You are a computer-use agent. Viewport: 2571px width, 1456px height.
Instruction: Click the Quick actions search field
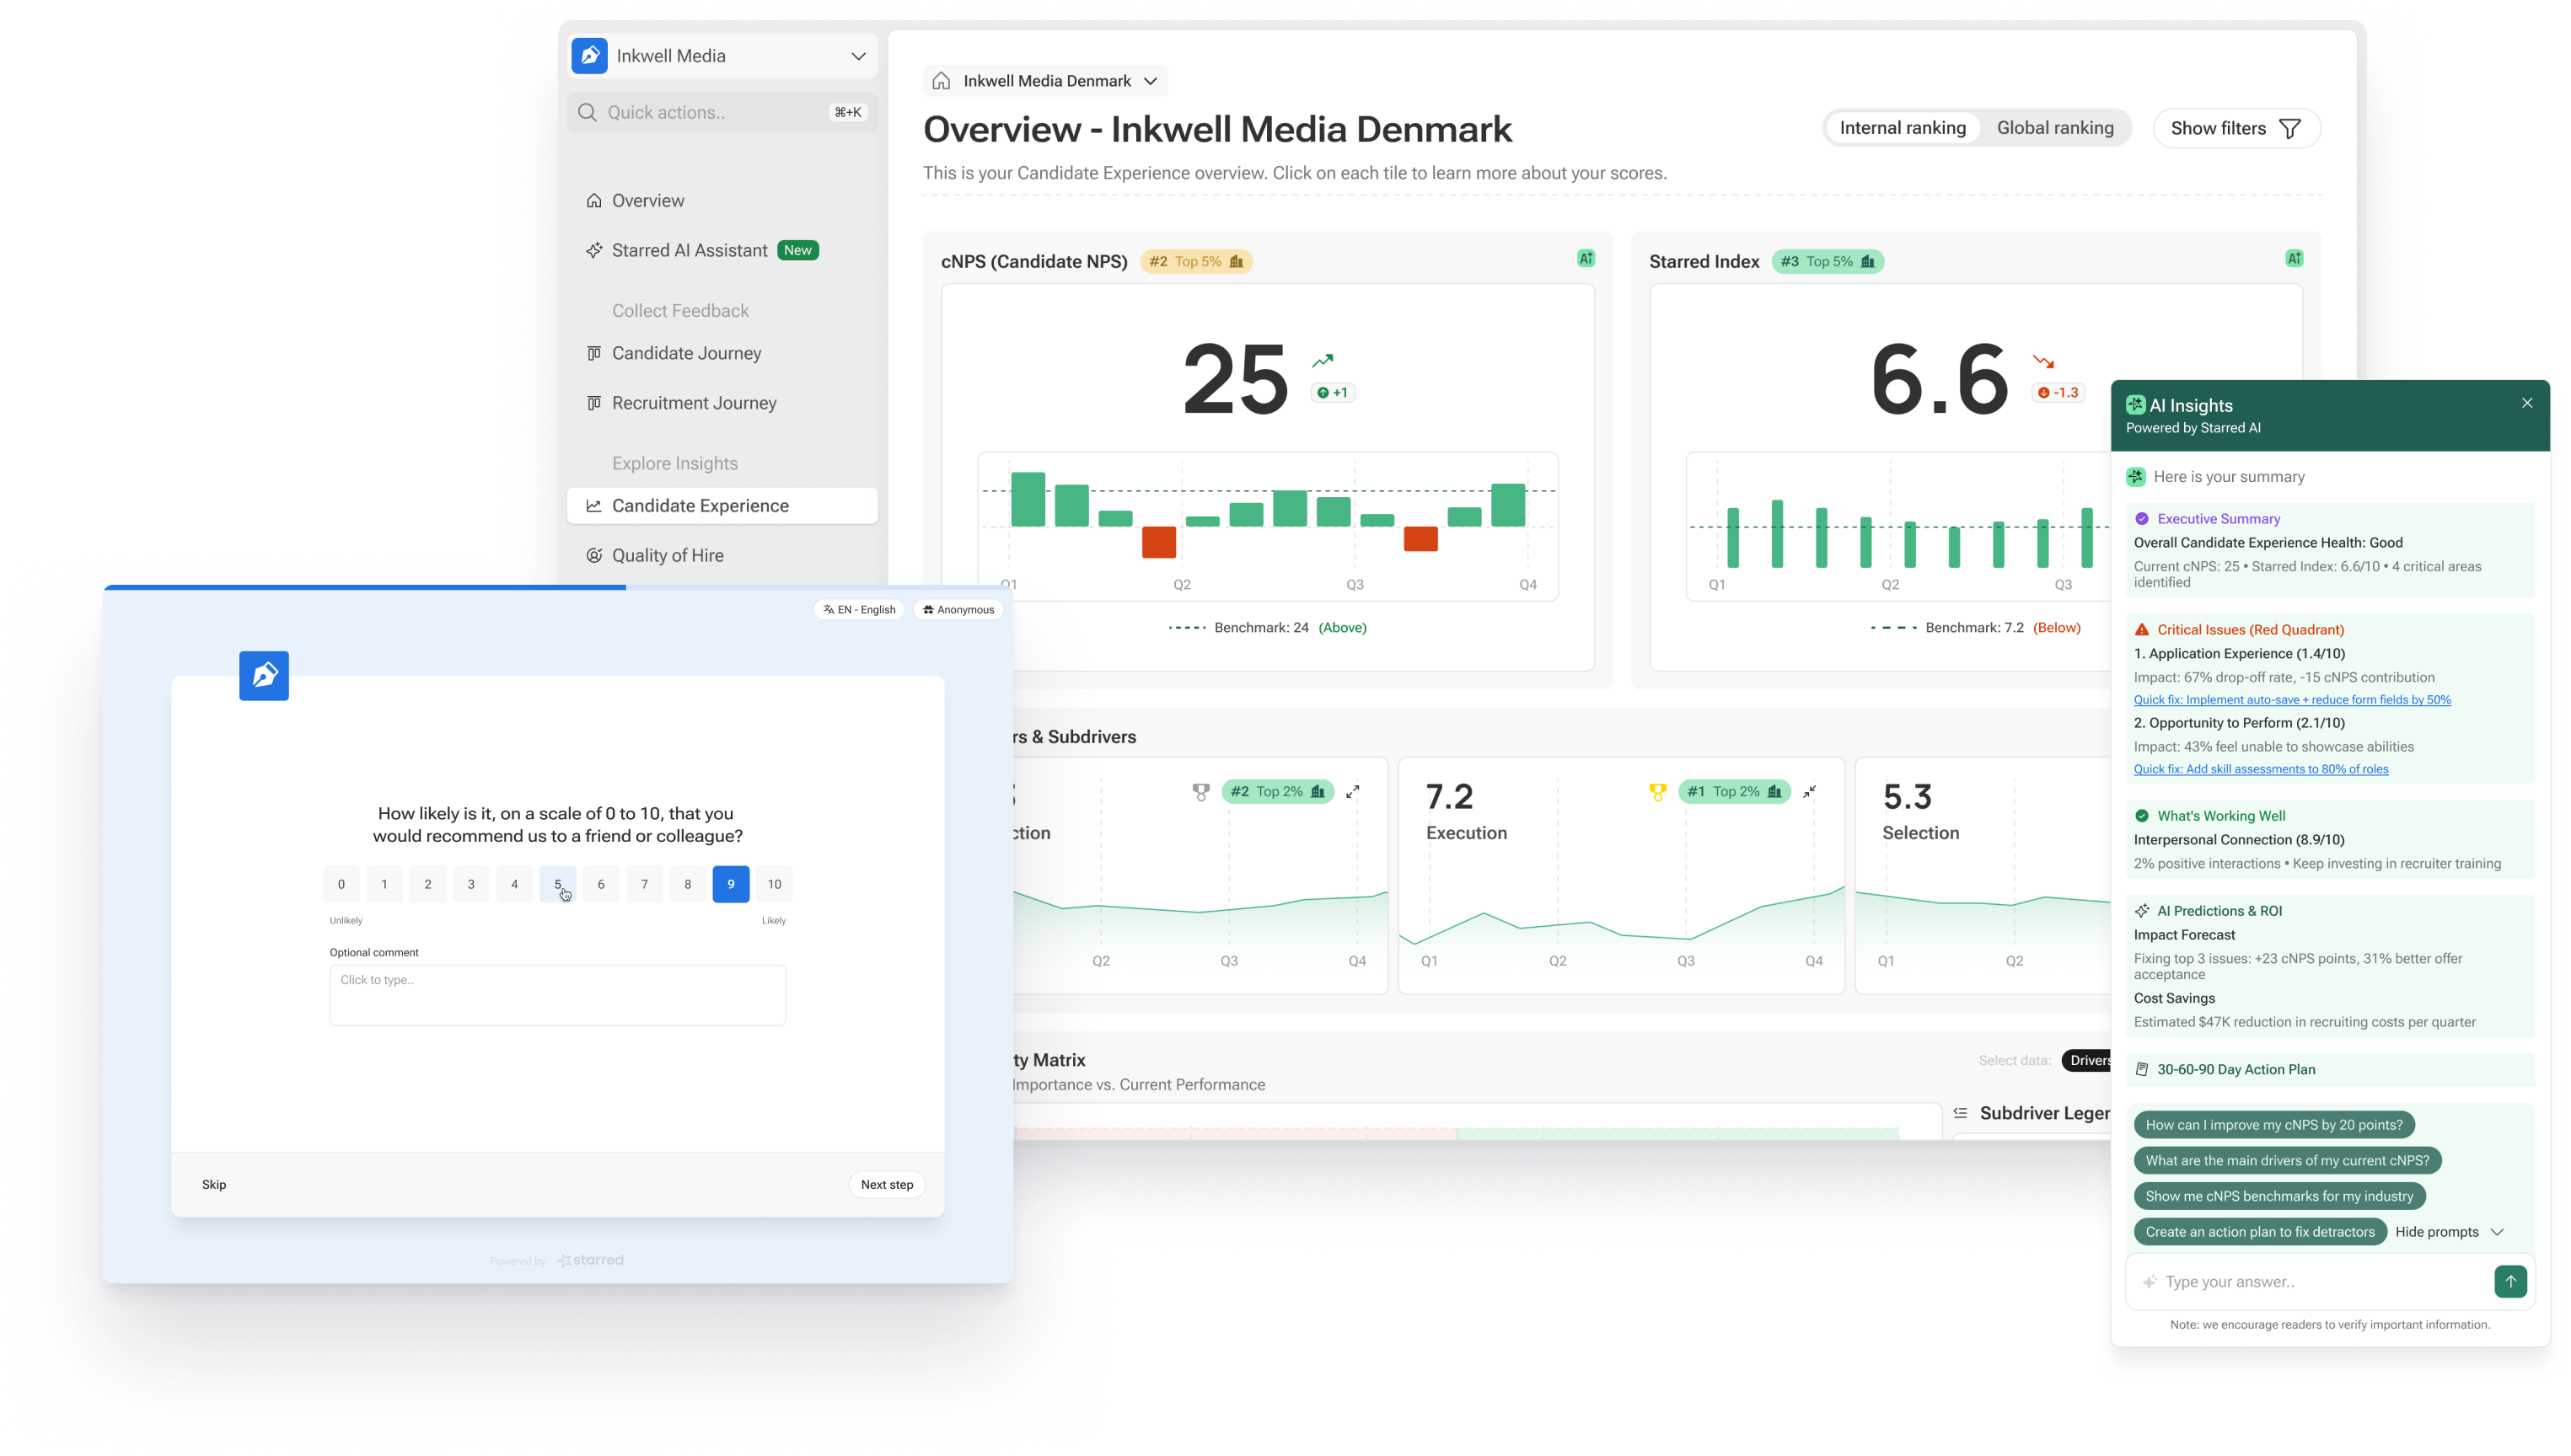(x=722, y=113)
